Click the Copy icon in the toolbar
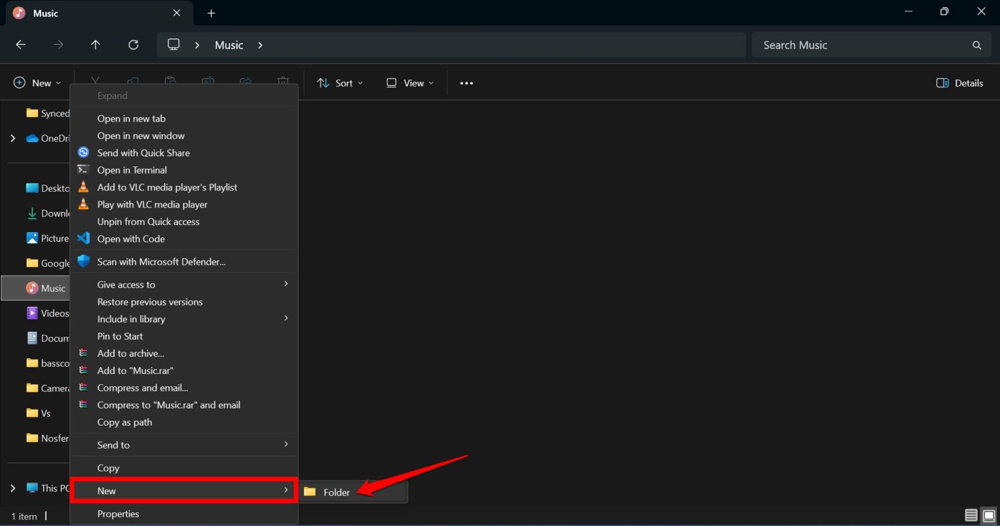 (133, 83)
